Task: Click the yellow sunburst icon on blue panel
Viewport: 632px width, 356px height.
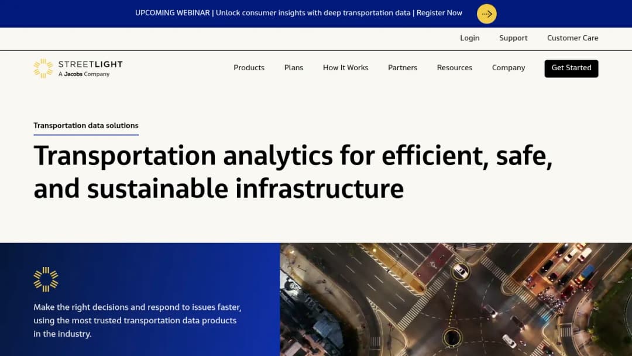Action: pos(46,279)
